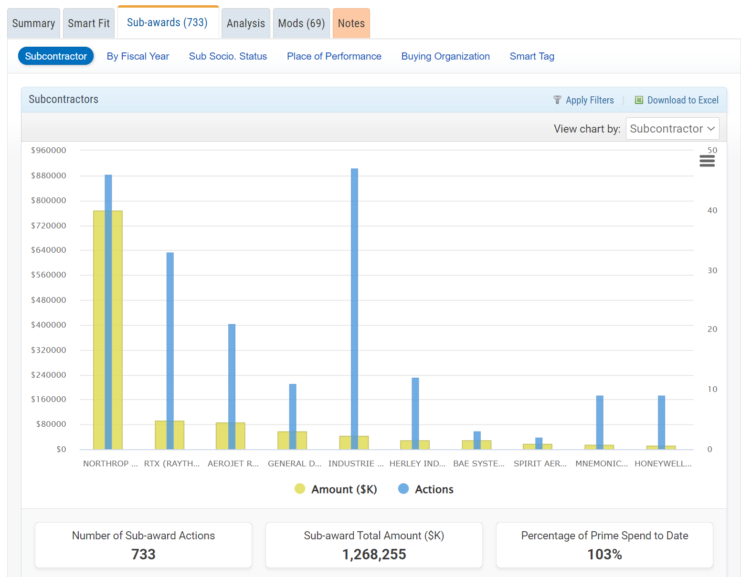
Task: Select the Notes tab
Action: 351,23
